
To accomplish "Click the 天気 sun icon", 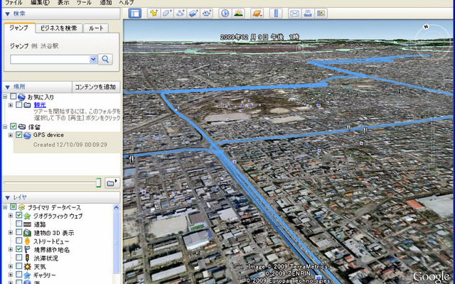I will click(27, 267).
